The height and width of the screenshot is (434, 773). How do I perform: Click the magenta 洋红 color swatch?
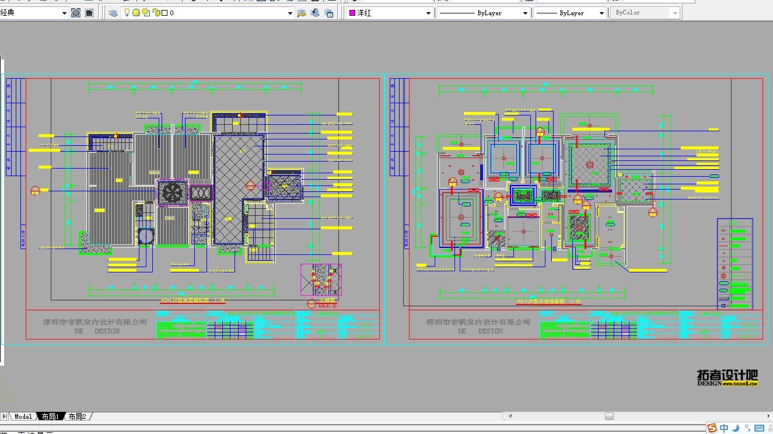tap(352, 13)
